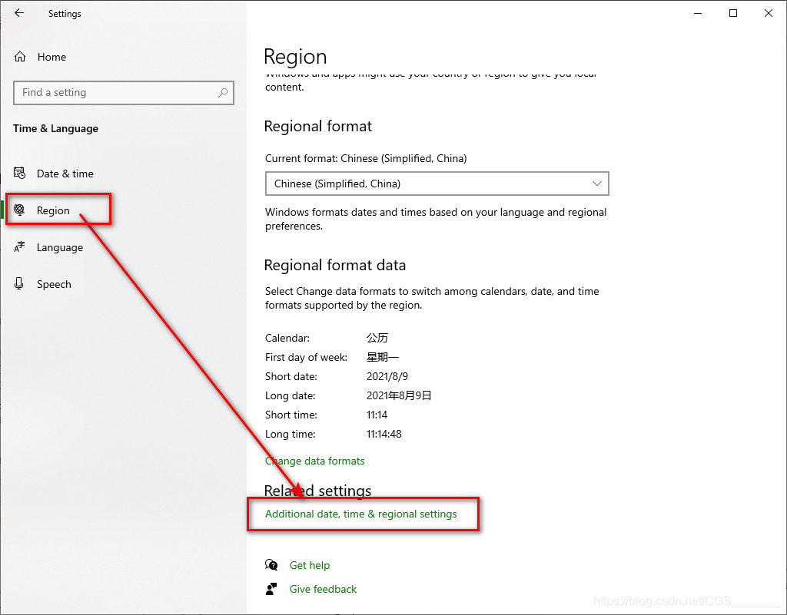Image resolution: width=787 pixels, height=615 pixels.
Task: Click the search magnifier in Find a setting
Action: point(223,93)
